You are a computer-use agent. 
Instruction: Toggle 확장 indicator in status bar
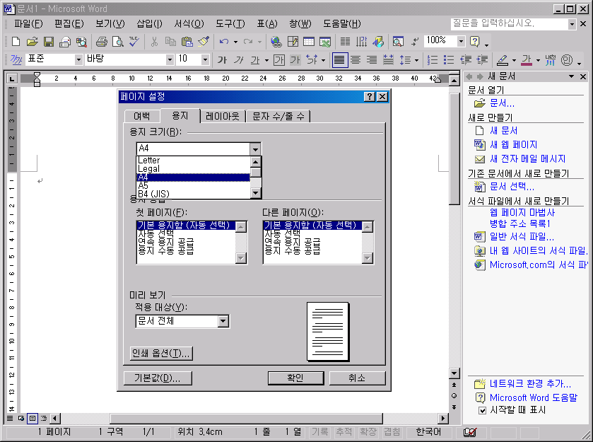(368, 432)
